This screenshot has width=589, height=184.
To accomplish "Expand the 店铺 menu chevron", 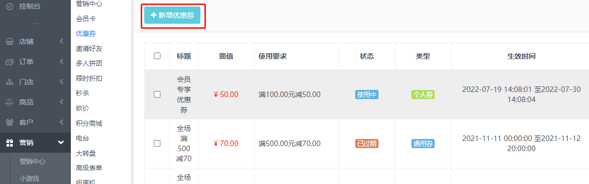I will (x=61, y=41).
